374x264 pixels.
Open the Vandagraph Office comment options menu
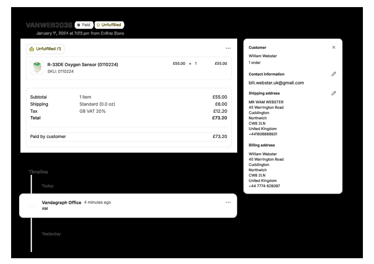pyautogui.click(x=228, y=202)
